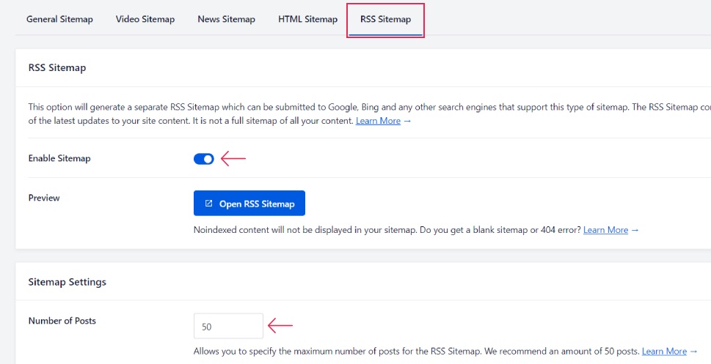Go to the HTML Sitemap tab
Image resolution: width=711 pixels, height=364 pixels.
click(308, 19)
